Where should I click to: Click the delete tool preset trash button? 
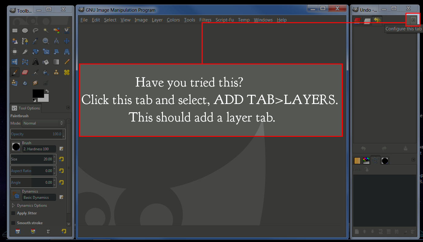coord(48,231)
